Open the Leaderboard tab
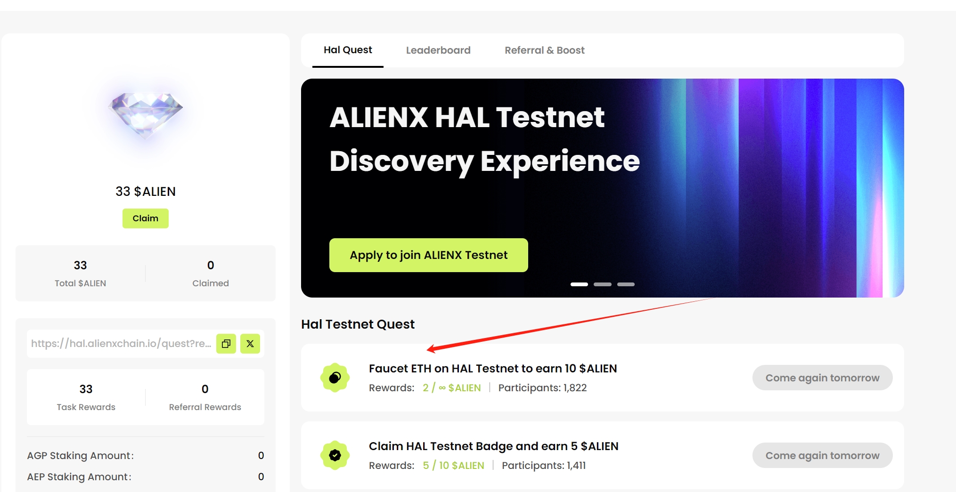956x492 pixels. [x=438, y=50]
